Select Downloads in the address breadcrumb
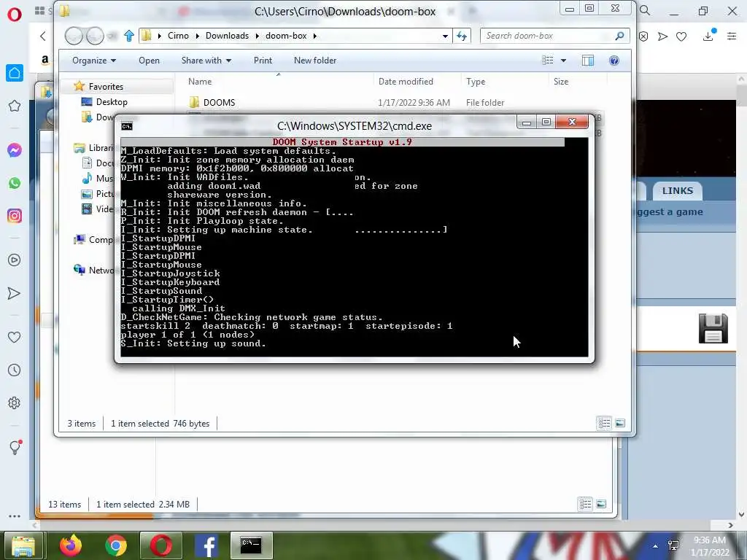The image size is (747, 560). coord(227,36)
